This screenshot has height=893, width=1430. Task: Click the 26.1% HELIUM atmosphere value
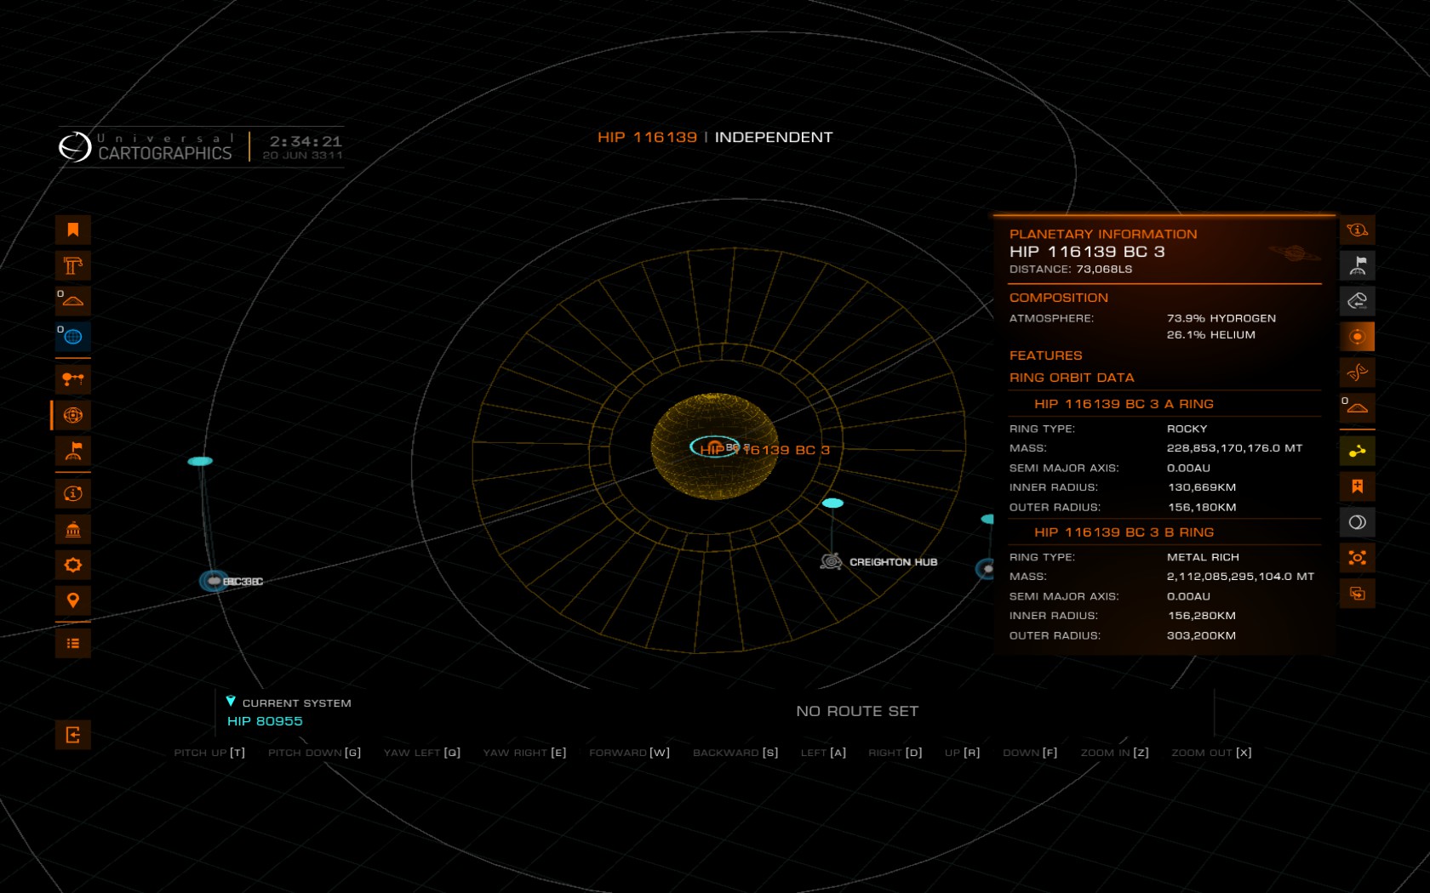1211,335
